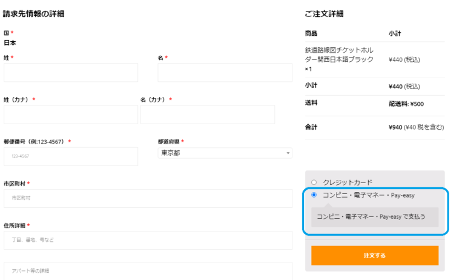Image resolution: width=465 pixels, height=280 pixels.
Task: Click the アパート等の詳細 input field
Action: (x=148, y=271)
